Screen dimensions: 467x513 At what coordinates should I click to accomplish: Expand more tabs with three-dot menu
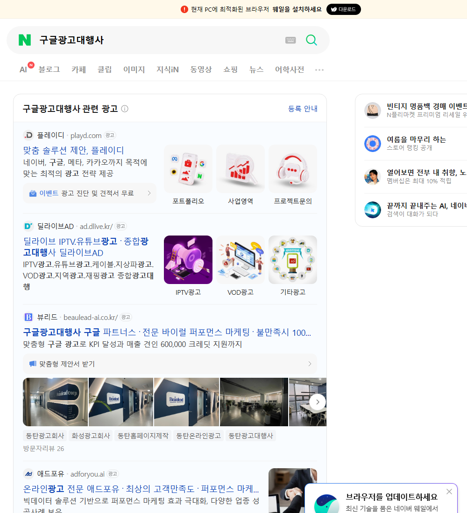[319, 69]
